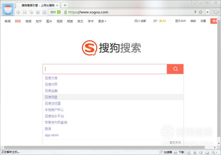Click the Sogou search logo

point(112,48)
